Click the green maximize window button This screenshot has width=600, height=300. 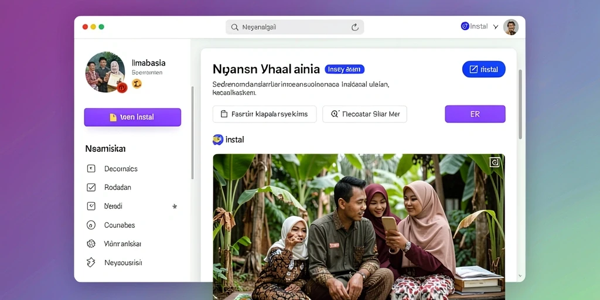click(x=101, y=27)
